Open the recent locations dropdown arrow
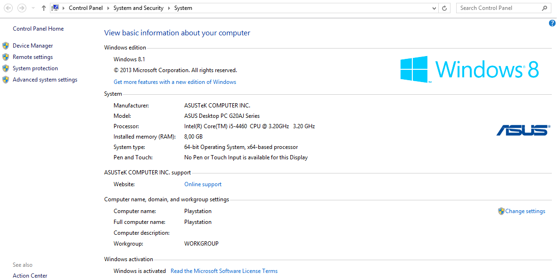The image size is (557, 280). (x=33, y=8)
